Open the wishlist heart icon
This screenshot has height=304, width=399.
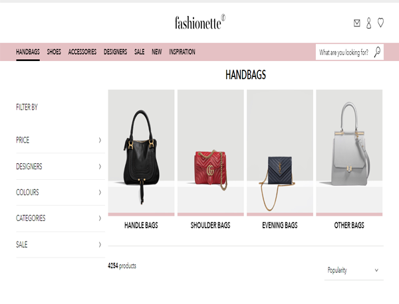380,23
